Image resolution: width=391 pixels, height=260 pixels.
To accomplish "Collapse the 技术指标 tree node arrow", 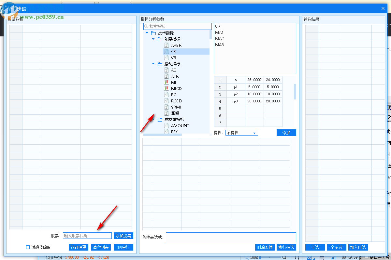I will [x=147, y=33].
